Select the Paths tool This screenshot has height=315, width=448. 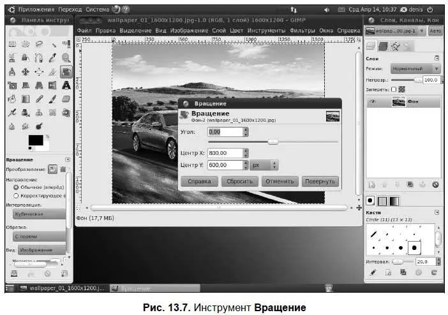coord(39,57)
